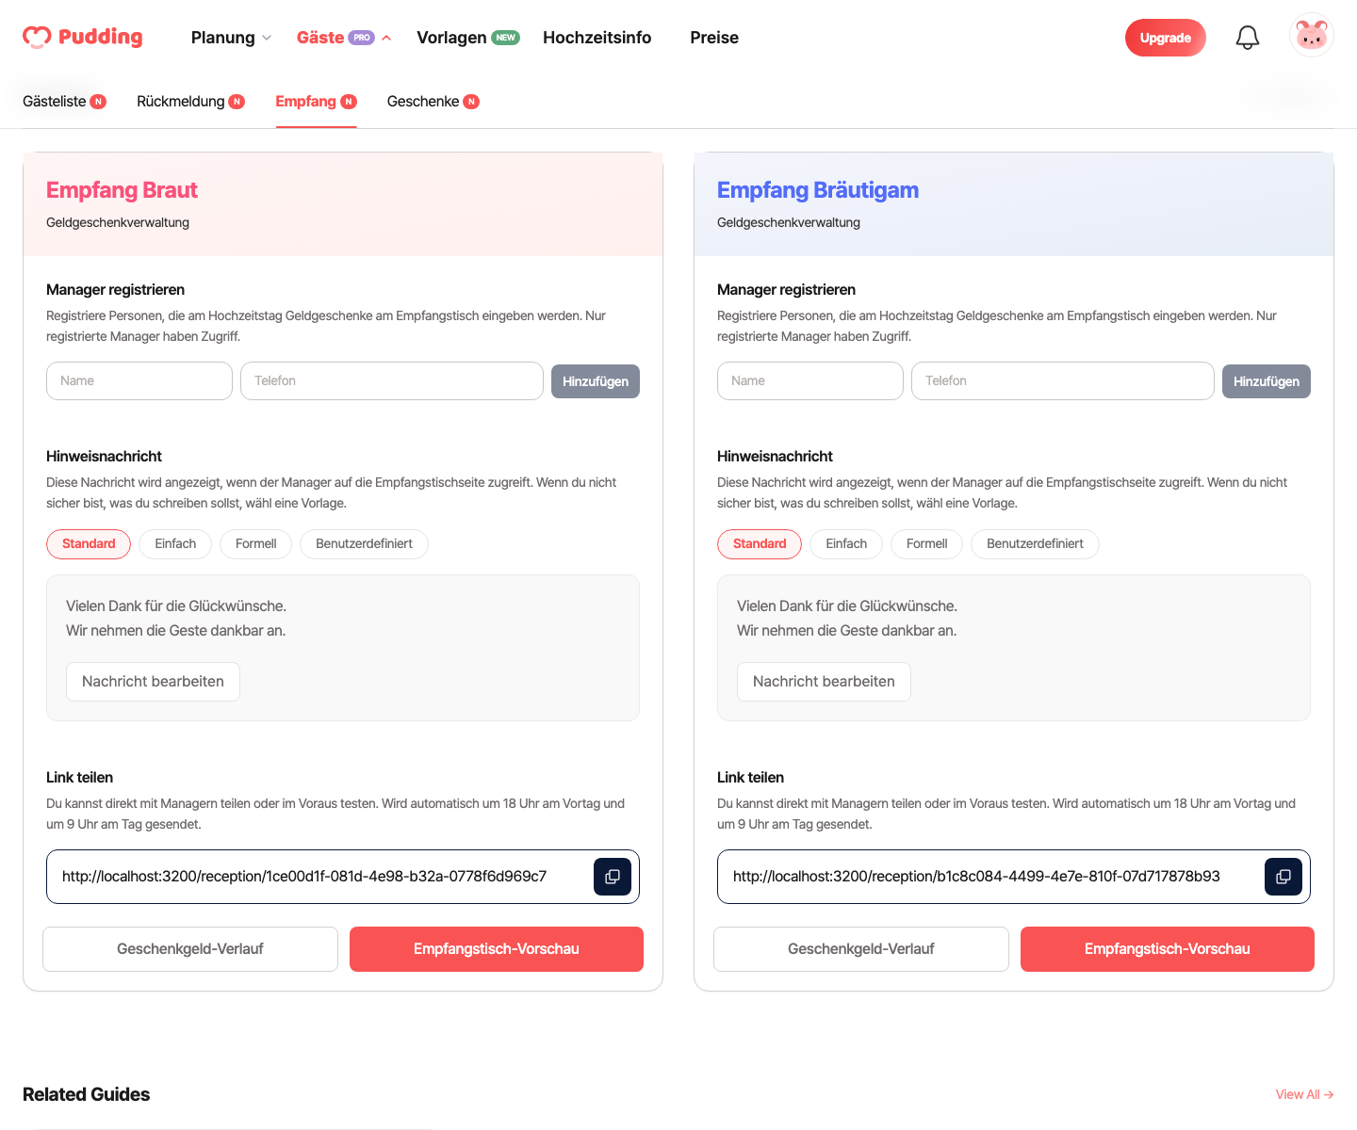The width and height of the screenshot is (1357, 1130).
Task: Add manager with Hinzufügen in Braut card
Action: [596, 381]
